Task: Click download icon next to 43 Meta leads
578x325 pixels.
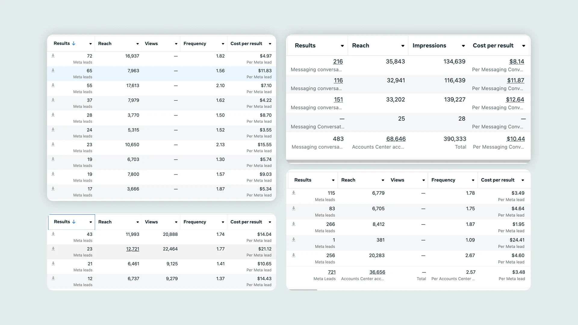Action: point(53,234)
